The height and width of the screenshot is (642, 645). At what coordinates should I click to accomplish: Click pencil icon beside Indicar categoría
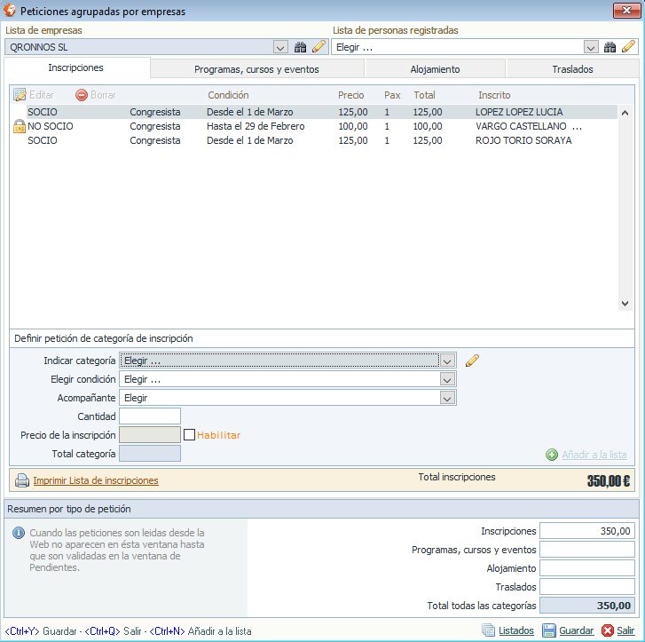(472, 361)
